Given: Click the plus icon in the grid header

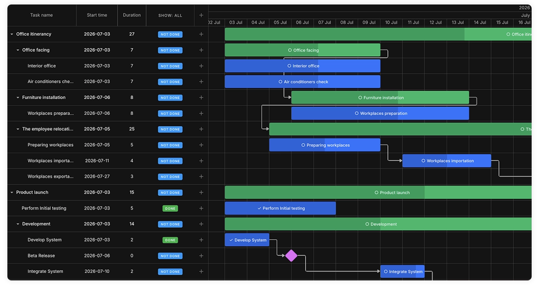Looking at the screenshot, I should click(x=201, y=15).
